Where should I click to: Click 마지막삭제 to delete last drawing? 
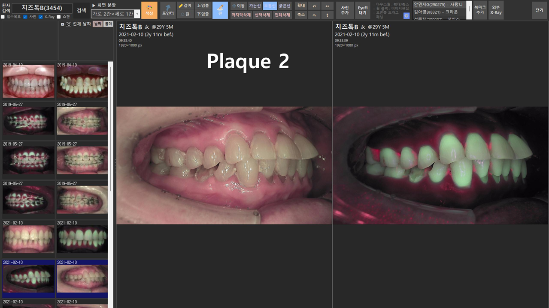tap(241, 15)
